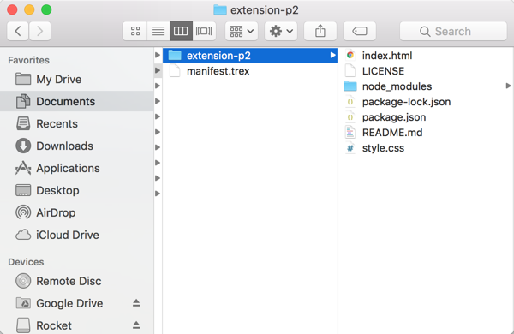Select the manifest.trex file
This screenshot has height=334, width=514.
pyautogui.click(x=250, y=71)
